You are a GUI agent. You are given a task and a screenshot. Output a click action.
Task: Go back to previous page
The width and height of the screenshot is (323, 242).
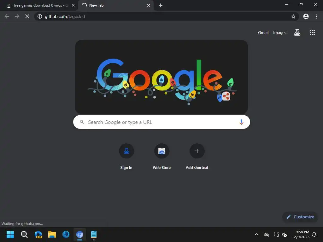(x=7, y=16)
